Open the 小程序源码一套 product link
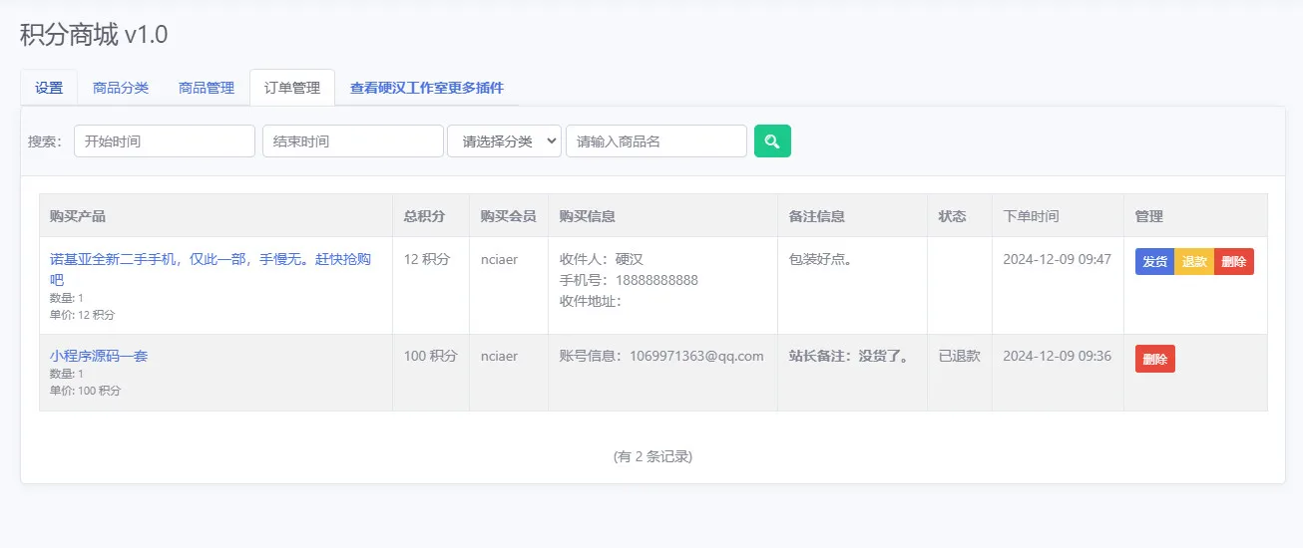Viewport: 1303px width, 548px height. tap(99, 356)
